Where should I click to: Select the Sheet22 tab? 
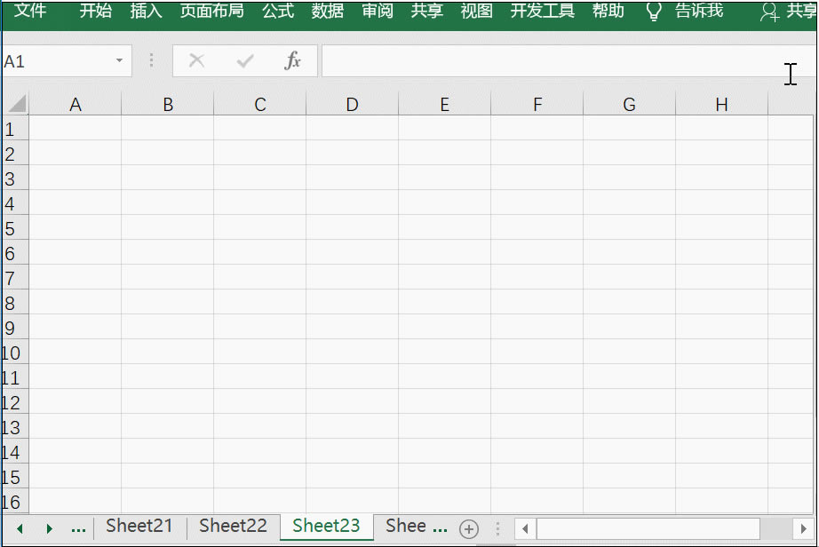[x=233, y=527]
